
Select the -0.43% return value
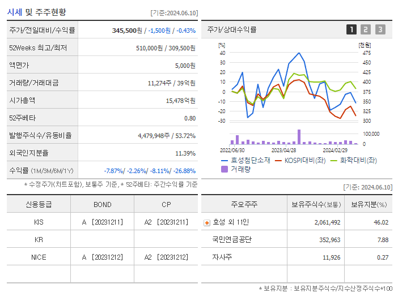tap(186, 31)
